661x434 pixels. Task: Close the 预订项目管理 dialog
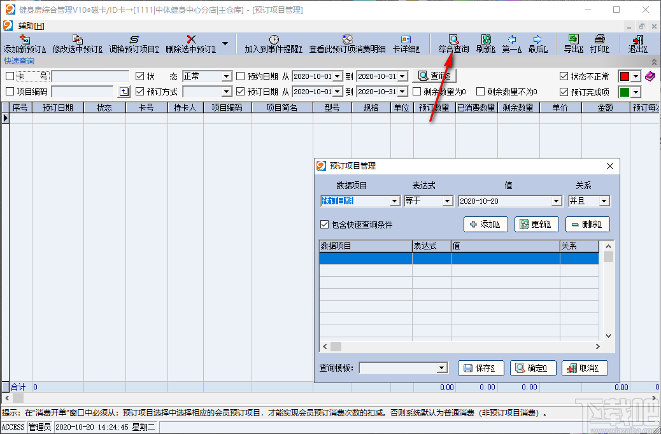point(609,166)
